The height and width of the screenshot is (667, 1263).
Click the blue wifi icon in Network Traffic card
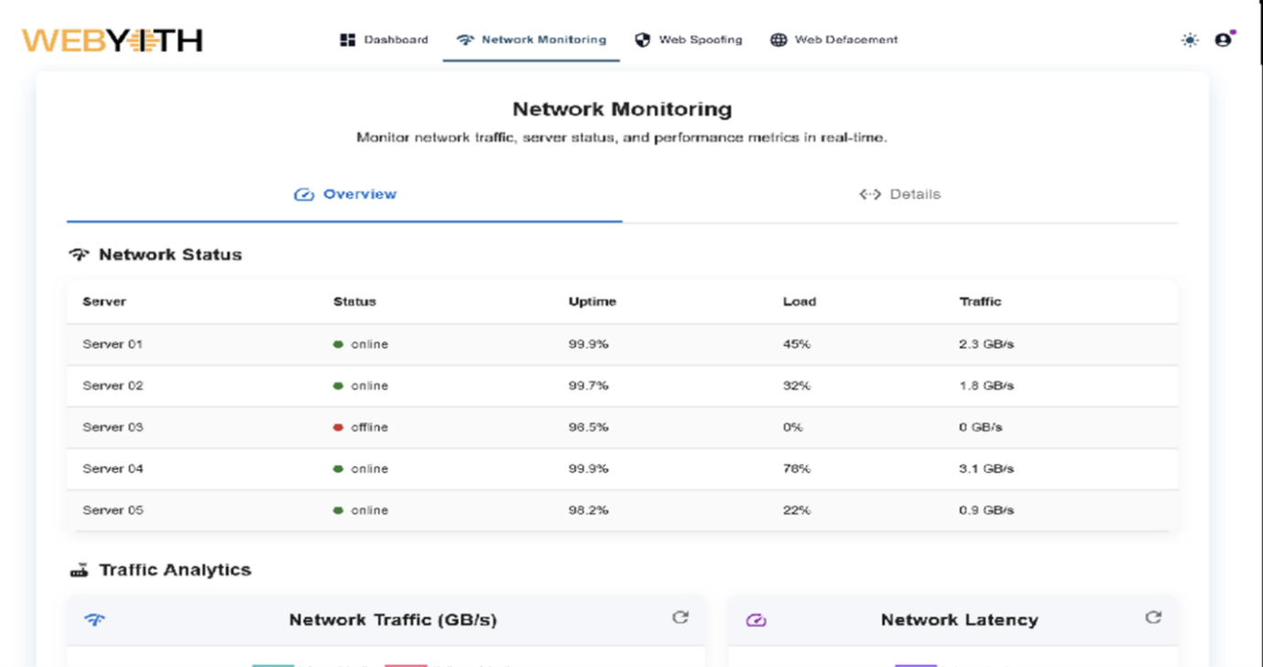[94, 620]
